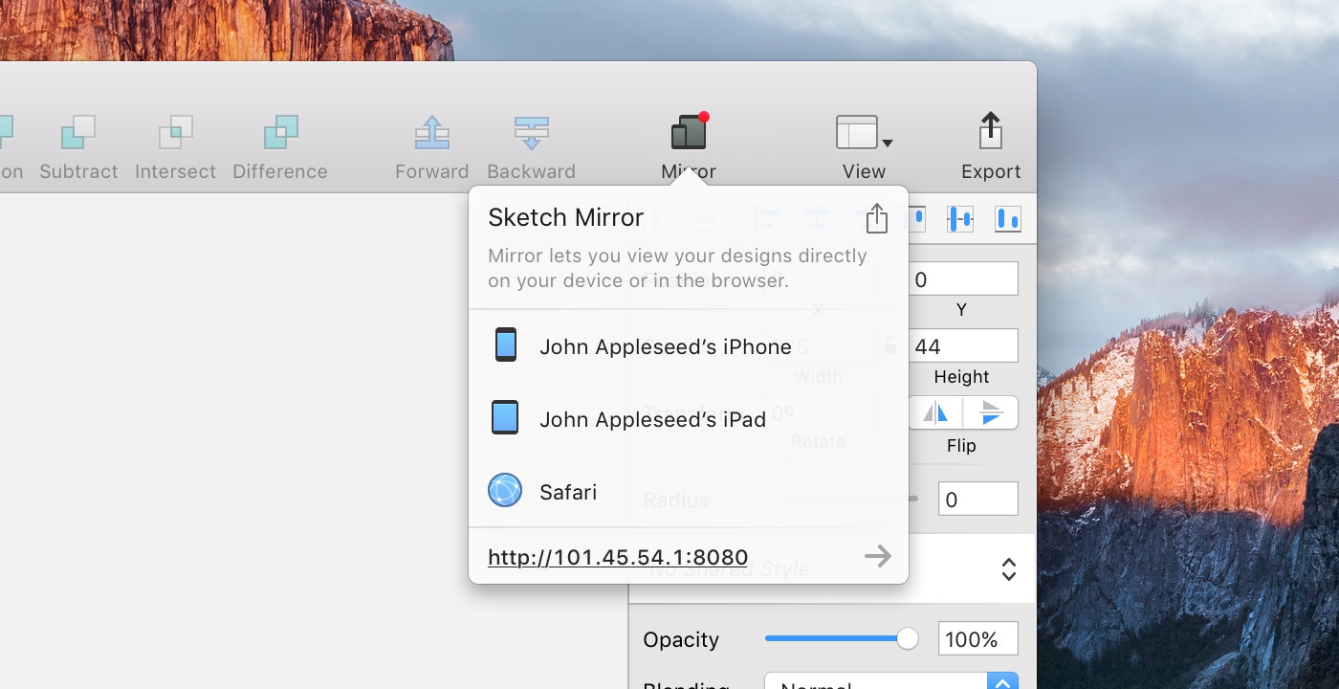Toggle horizontal flip button
This screenshot has height=689, width=1339.
pyautogui.click(x=935, y=412)
